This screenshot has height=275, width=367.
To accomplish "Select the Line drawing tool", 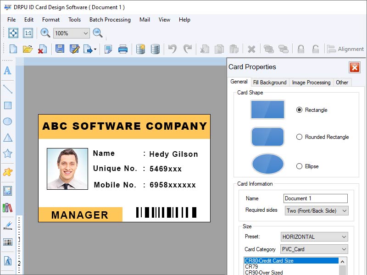I will (x=7, y=88).
